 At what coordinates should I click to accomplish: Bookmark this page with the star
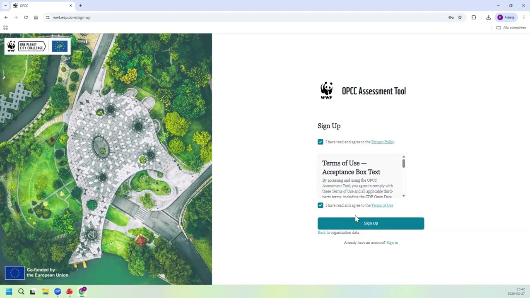tap(460, 17)
